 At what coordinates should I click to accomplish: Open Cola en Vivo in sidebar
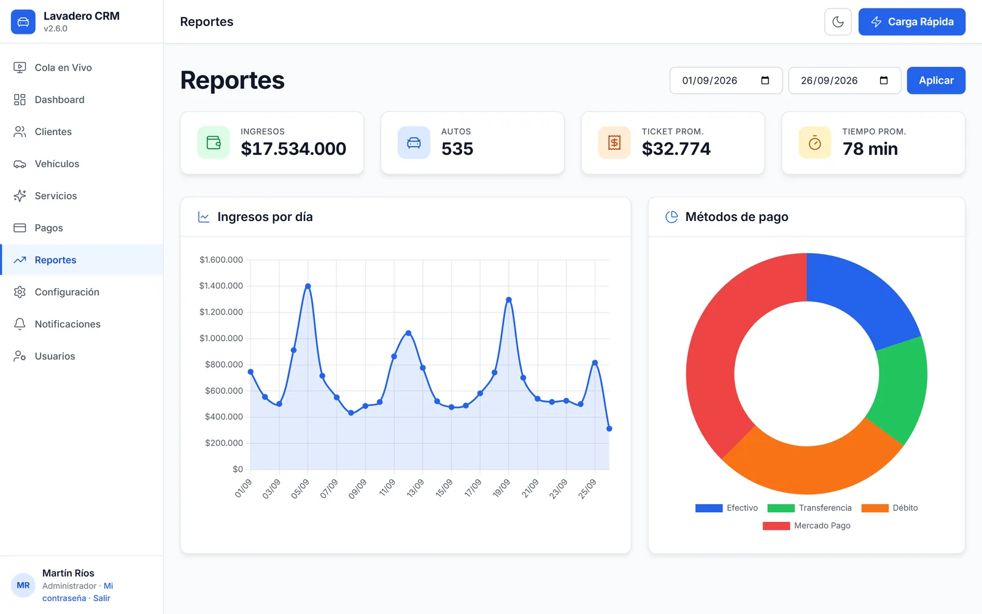point(82,68)
